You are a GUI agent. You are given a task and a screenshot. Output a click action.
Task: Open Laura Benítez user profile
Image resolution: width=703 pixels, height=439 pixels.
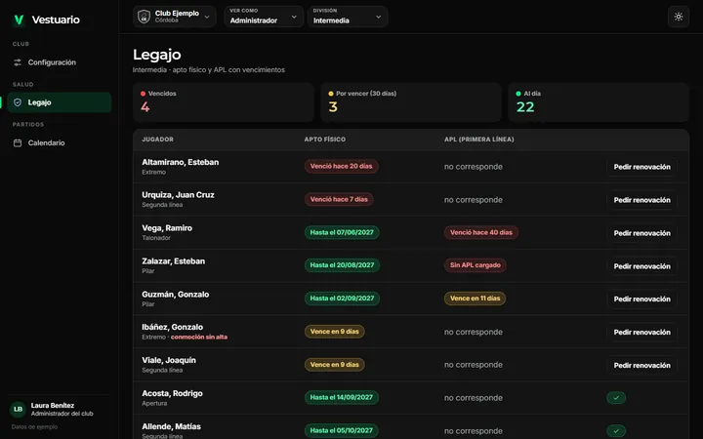(x=59, y=409)
